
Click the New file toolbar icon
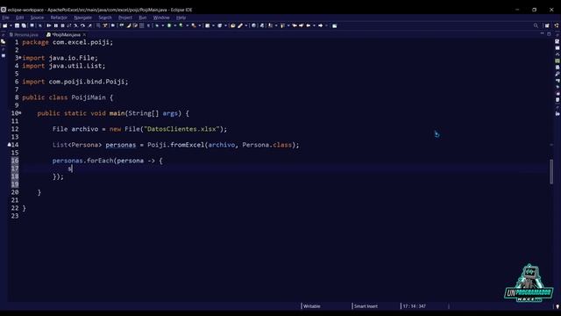pos(5,25)
